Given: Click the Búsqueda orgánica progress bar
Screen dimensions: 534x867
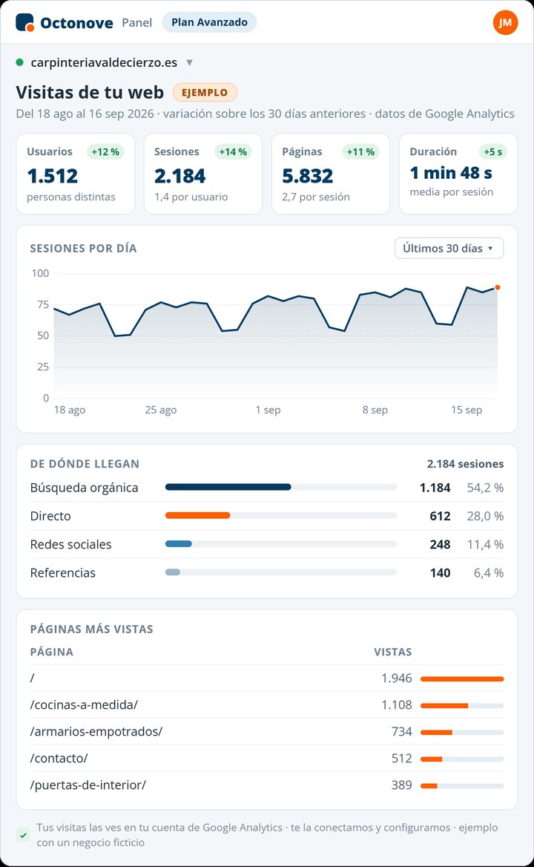Looking at the screenshot, I should 281,487.
